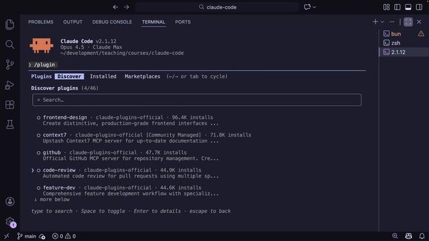The width and height of the screenshot is (429, 241).
Task: Open the errors and warnings count indicator
Action: (x=64, y=236)
